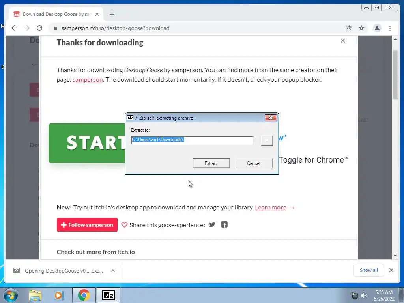Open Chrome's three-dot menu

[390, 28]
